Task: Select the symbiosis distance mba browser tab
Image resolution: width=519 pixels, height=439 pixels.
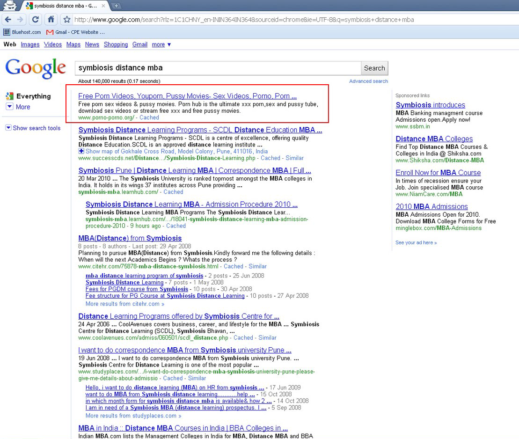Action: pos(66,6)
